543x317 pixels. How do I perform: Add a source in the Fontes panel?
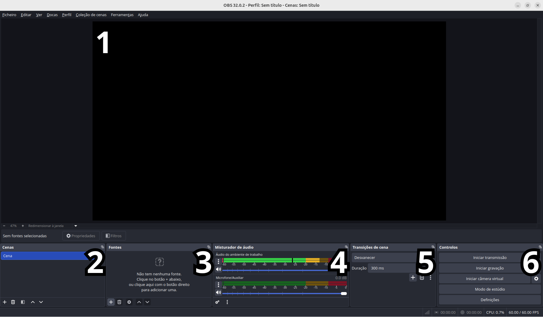(111, 302)
